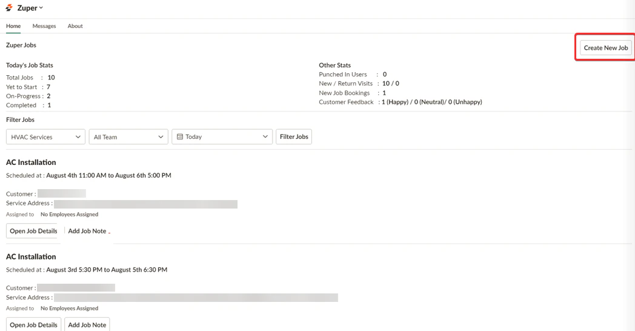This screenshot has height=331, width=635.
Task: Open the Today date filter dropdown
Action: (x=222, y=137)
